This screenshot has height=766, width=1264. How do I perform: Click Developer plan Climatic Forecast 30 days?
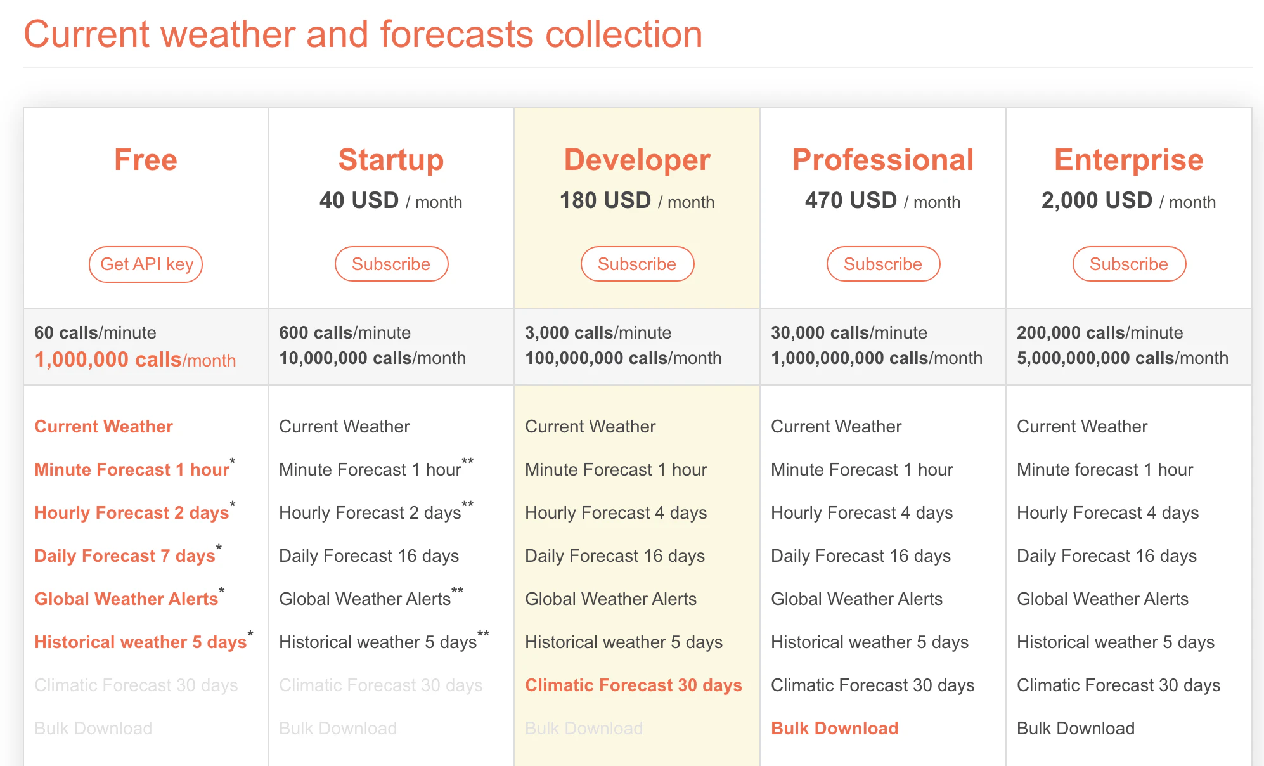point(633,685)
